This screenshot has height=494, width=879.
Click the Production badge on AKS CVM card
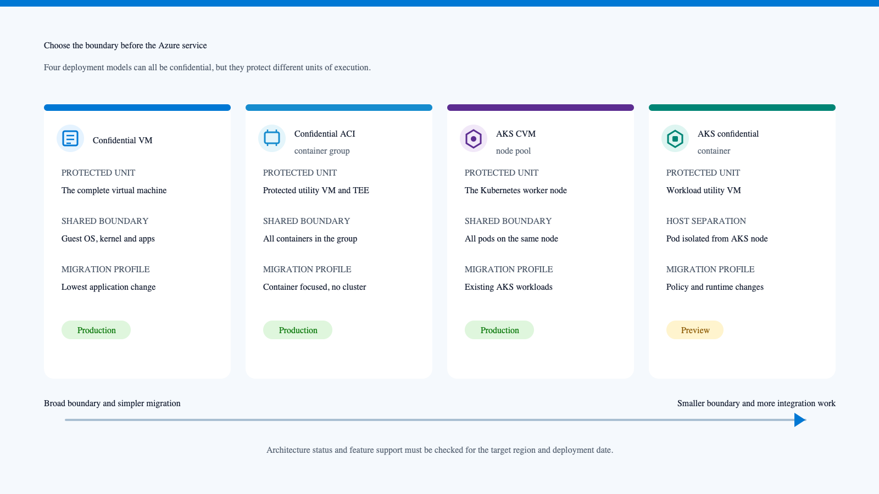click(499, 330)
